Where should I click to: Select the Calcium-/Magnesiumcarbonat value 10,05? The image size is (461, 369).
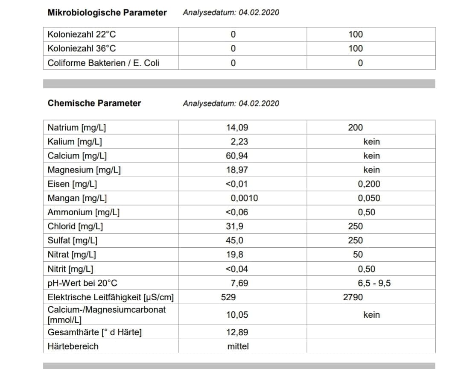point(237,315)
